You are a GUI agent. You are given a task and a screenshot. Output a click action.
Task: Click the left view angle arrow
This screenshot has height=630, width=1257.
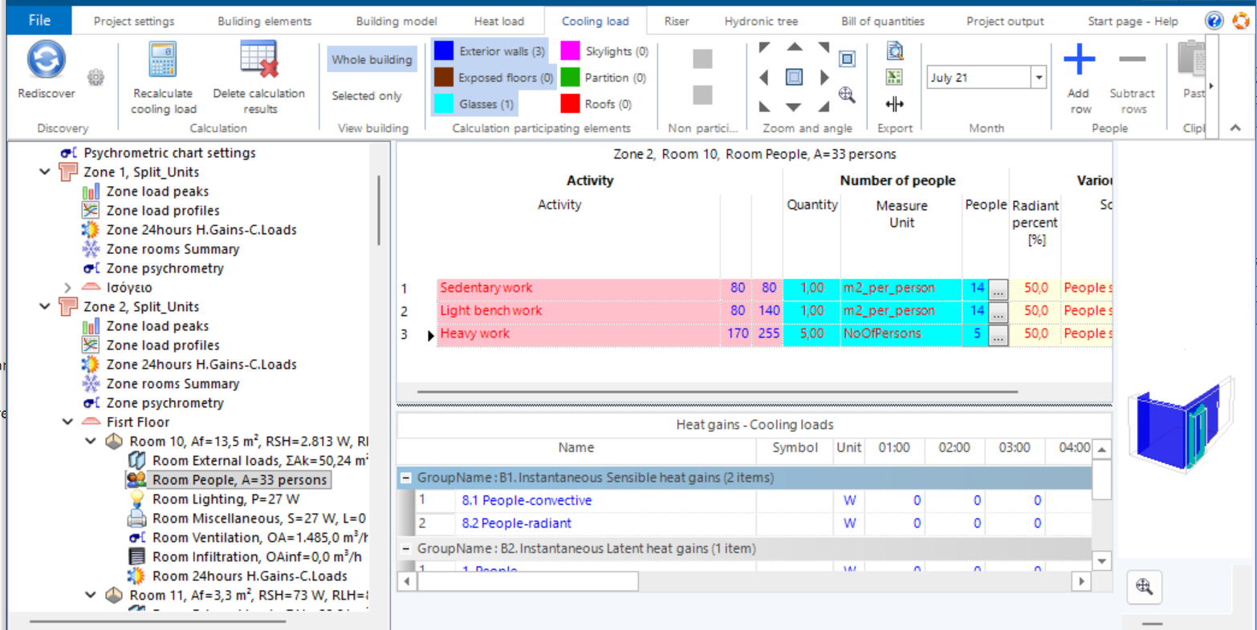764,78
